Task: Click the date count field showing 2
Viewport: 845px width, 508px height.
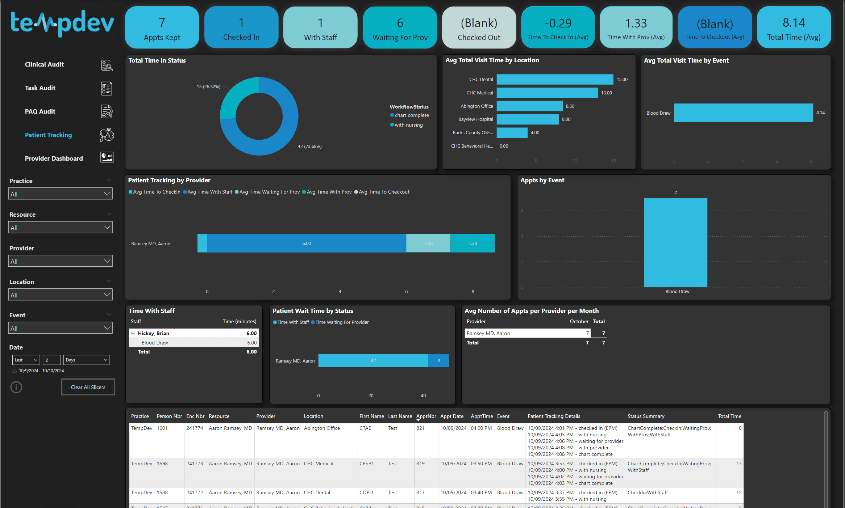Action: (51, 360)
